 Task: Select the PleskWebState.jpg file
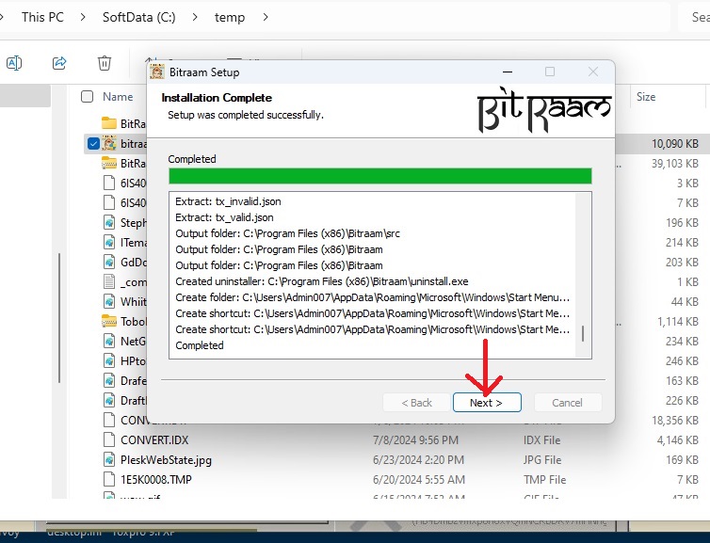tap(166, 460)
